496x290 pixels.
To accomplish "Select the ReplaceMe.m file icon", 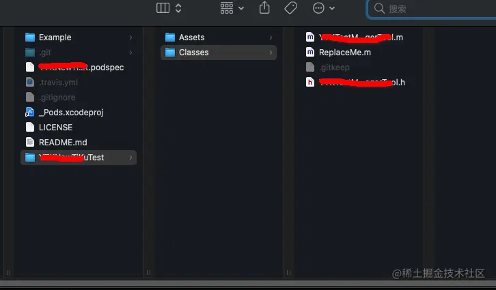I will 310,52.
